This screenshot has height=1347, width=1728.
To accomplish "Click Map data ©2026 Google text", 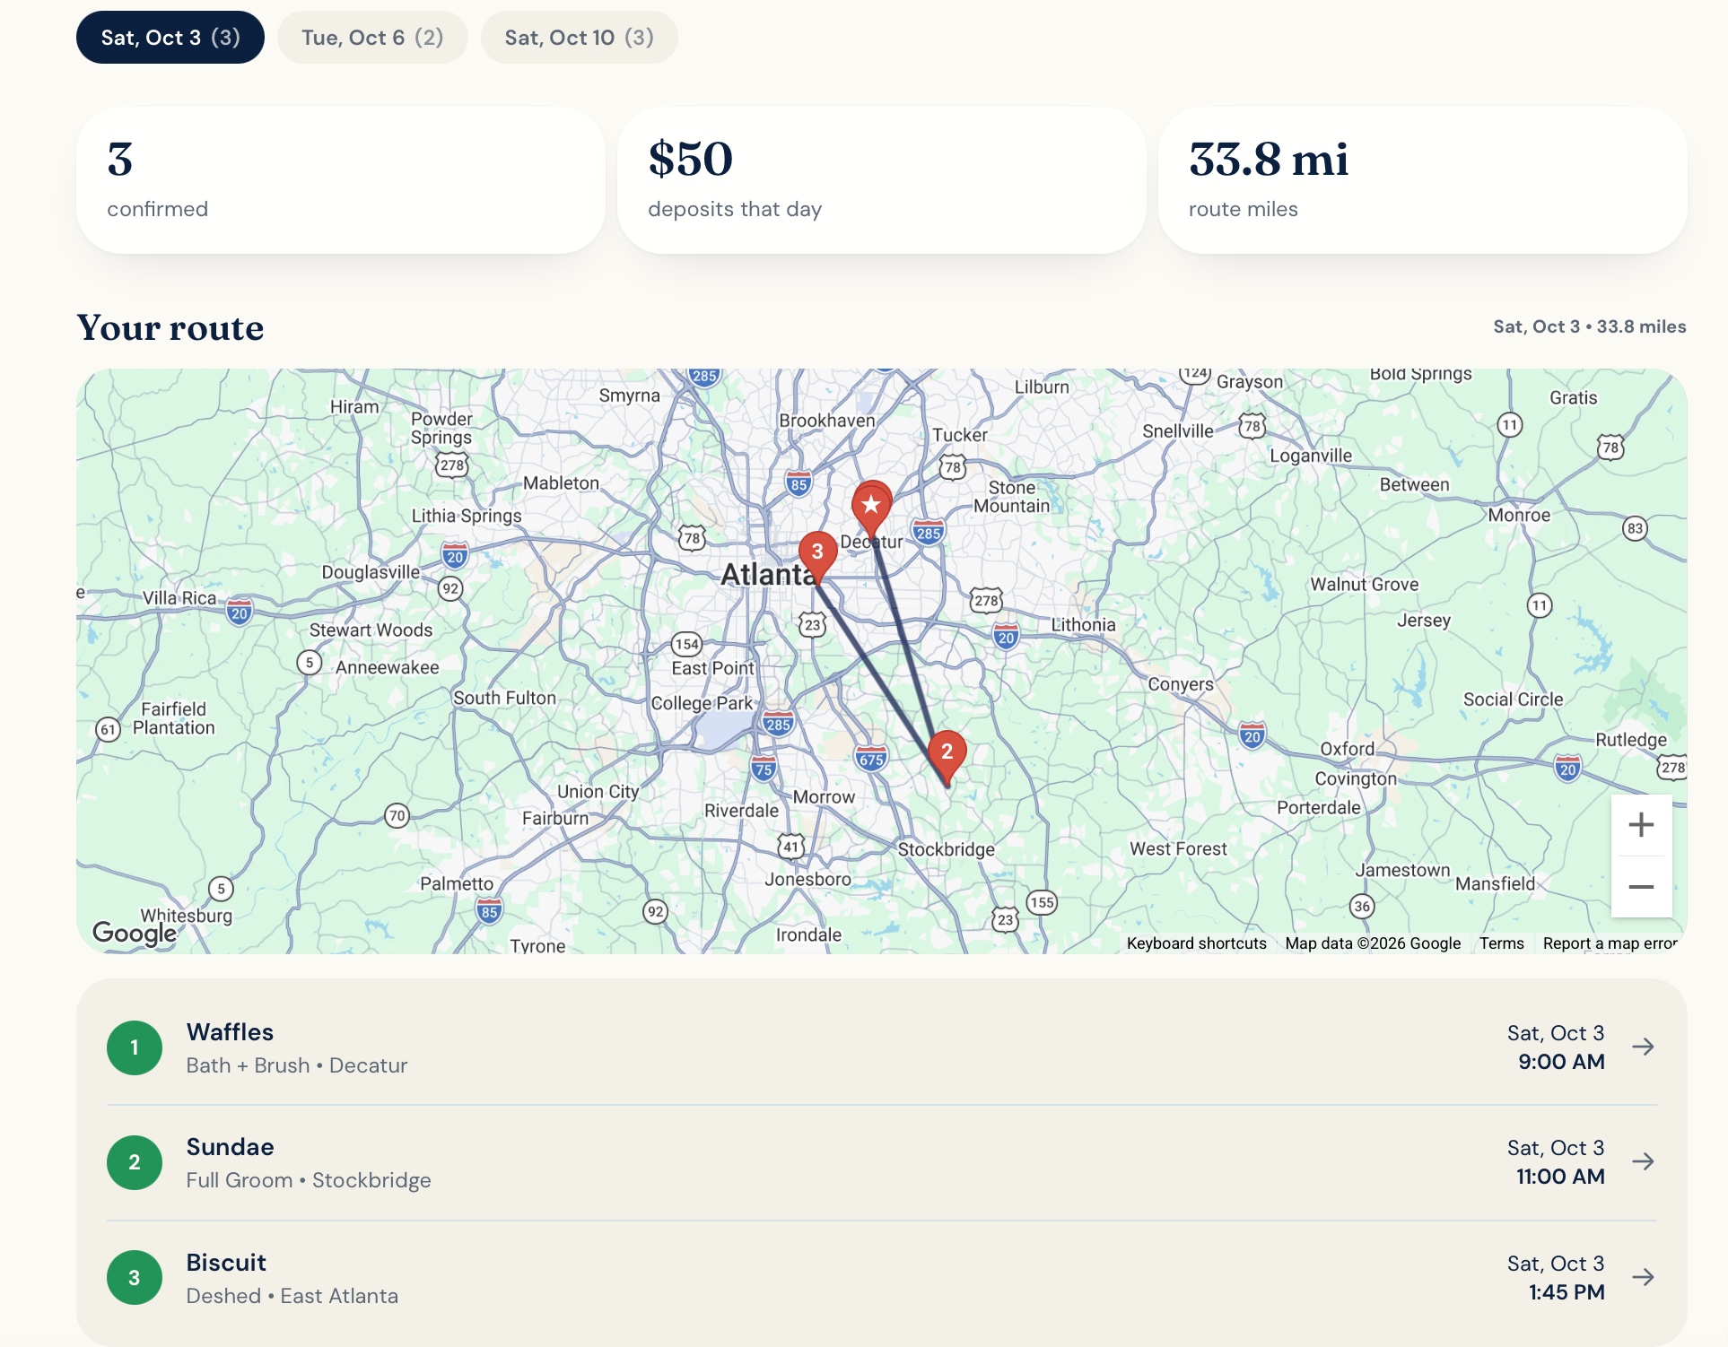I will 1373,943.
